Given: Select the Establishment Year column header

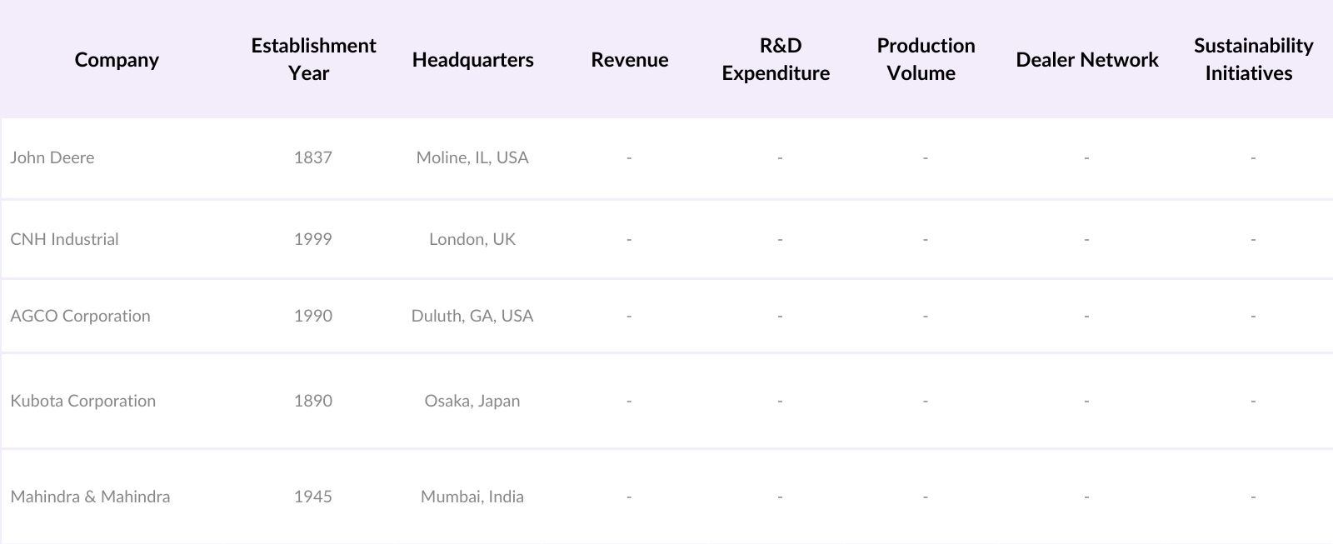Looking at the screenshot, I should coord(313,59).
